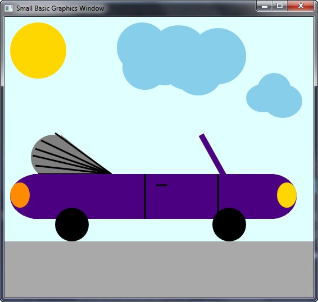Click the small blue cloud
The height and width of the screenshot is (302, 318).
tap(274, 95)
